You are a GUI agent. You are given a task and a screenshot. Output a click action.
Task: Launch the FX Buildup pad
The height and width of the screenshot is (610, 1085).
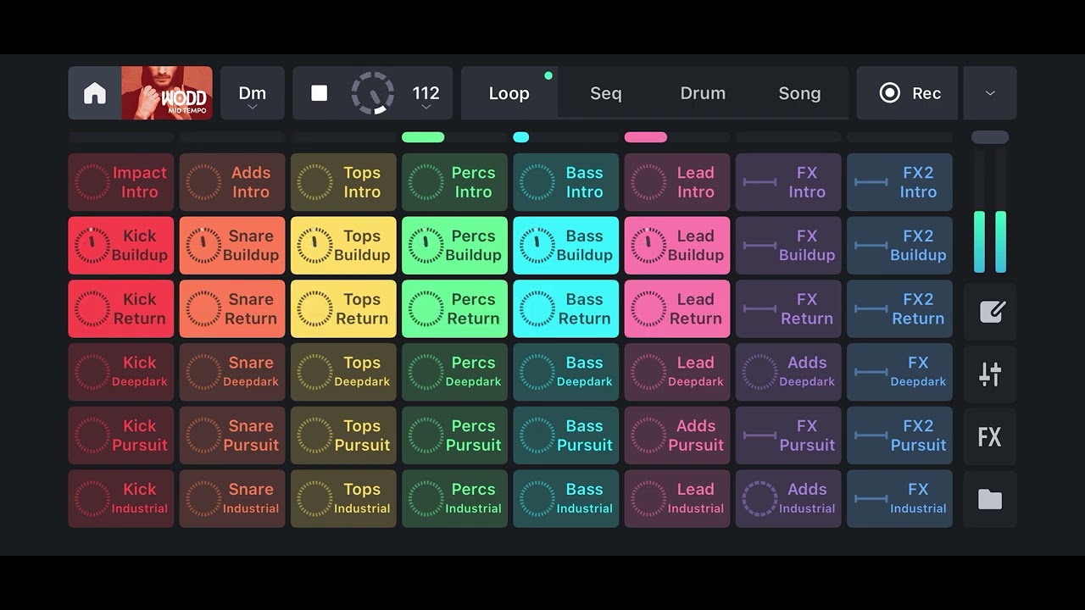pyautogui.click(x=788, y=246)
